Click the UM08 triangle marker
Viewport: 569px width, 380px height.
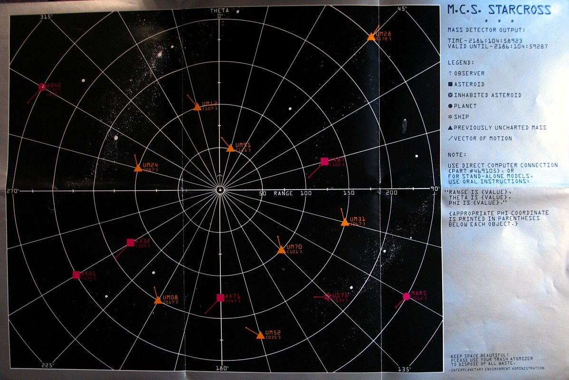(x=158, y=300)
